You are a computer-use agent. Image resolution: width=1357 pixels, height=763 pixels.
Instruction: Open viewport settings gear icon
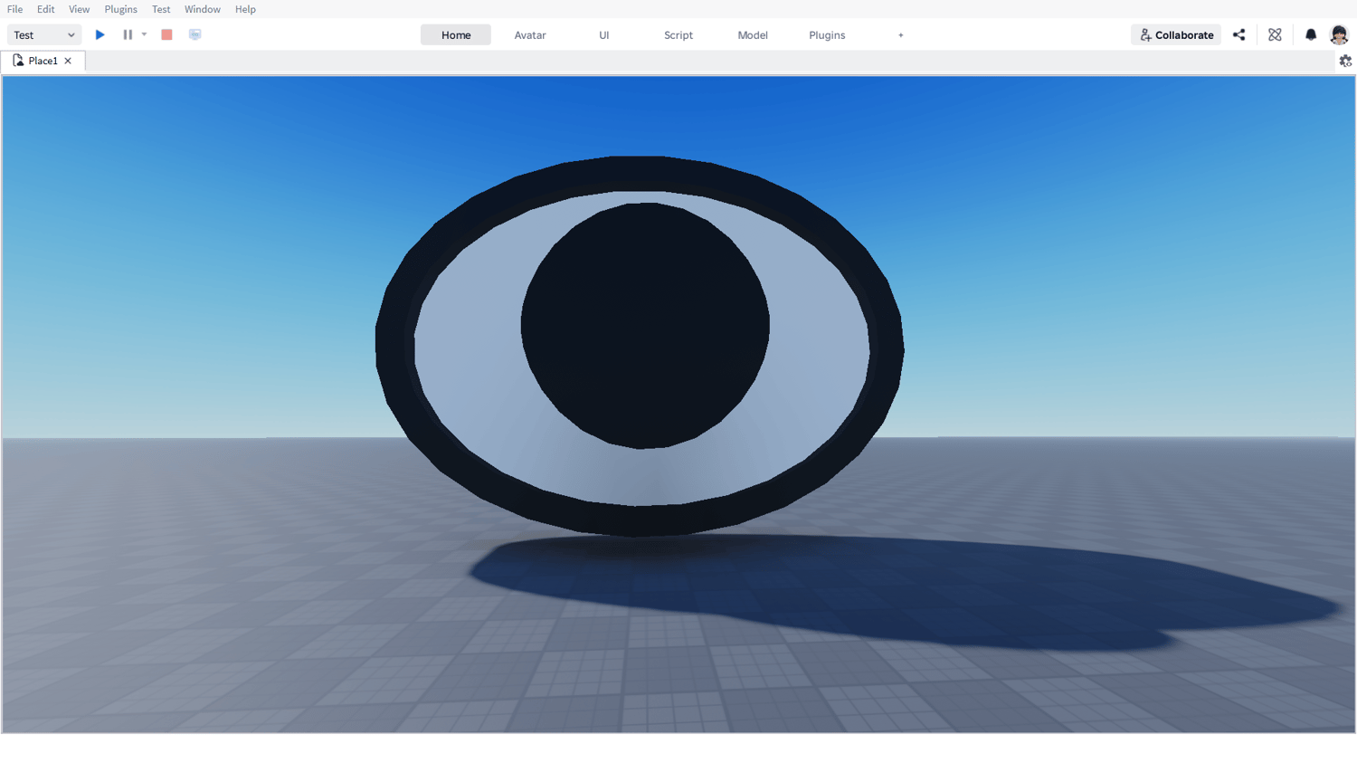pos(1345,61)
